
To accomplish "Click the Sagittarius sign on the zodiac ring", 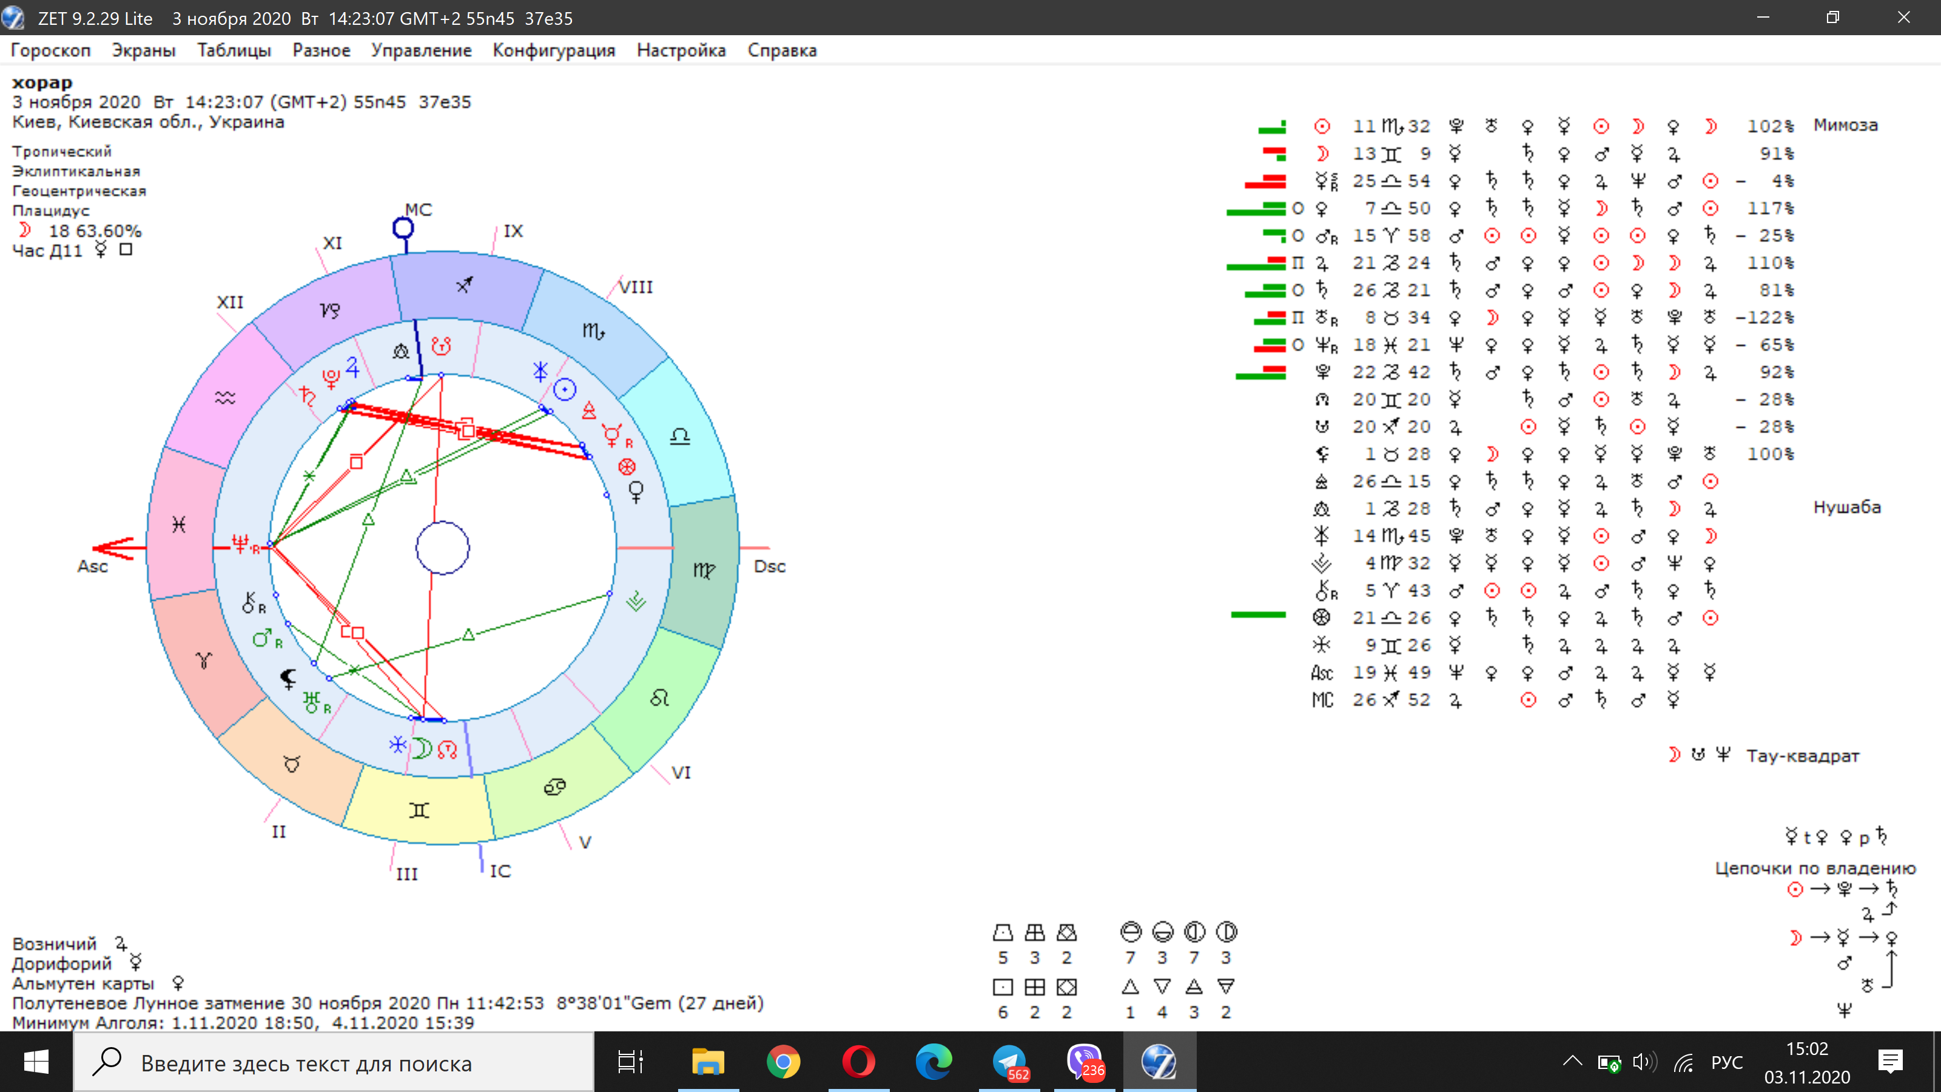I will (x=465, y=285).
